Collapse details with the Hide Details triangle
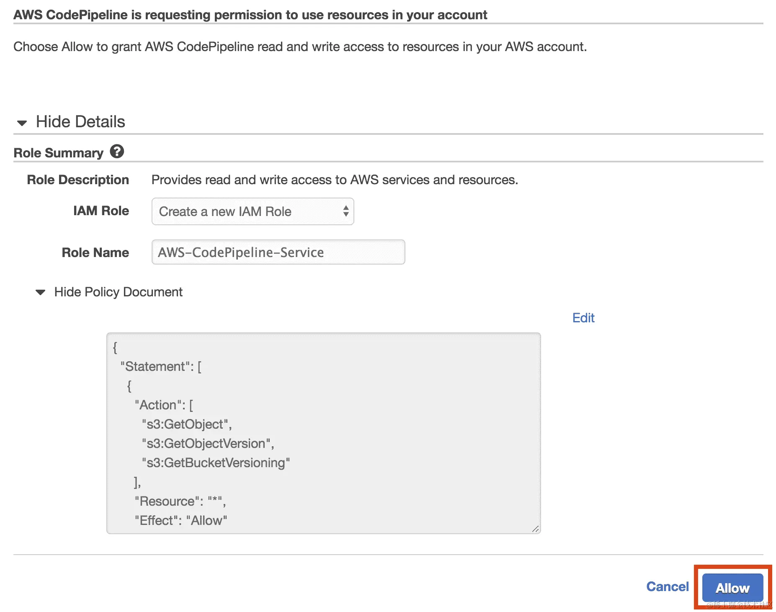The width and height of the screenshot is (776, 612). pyautogui.click(x=22, y=123)
